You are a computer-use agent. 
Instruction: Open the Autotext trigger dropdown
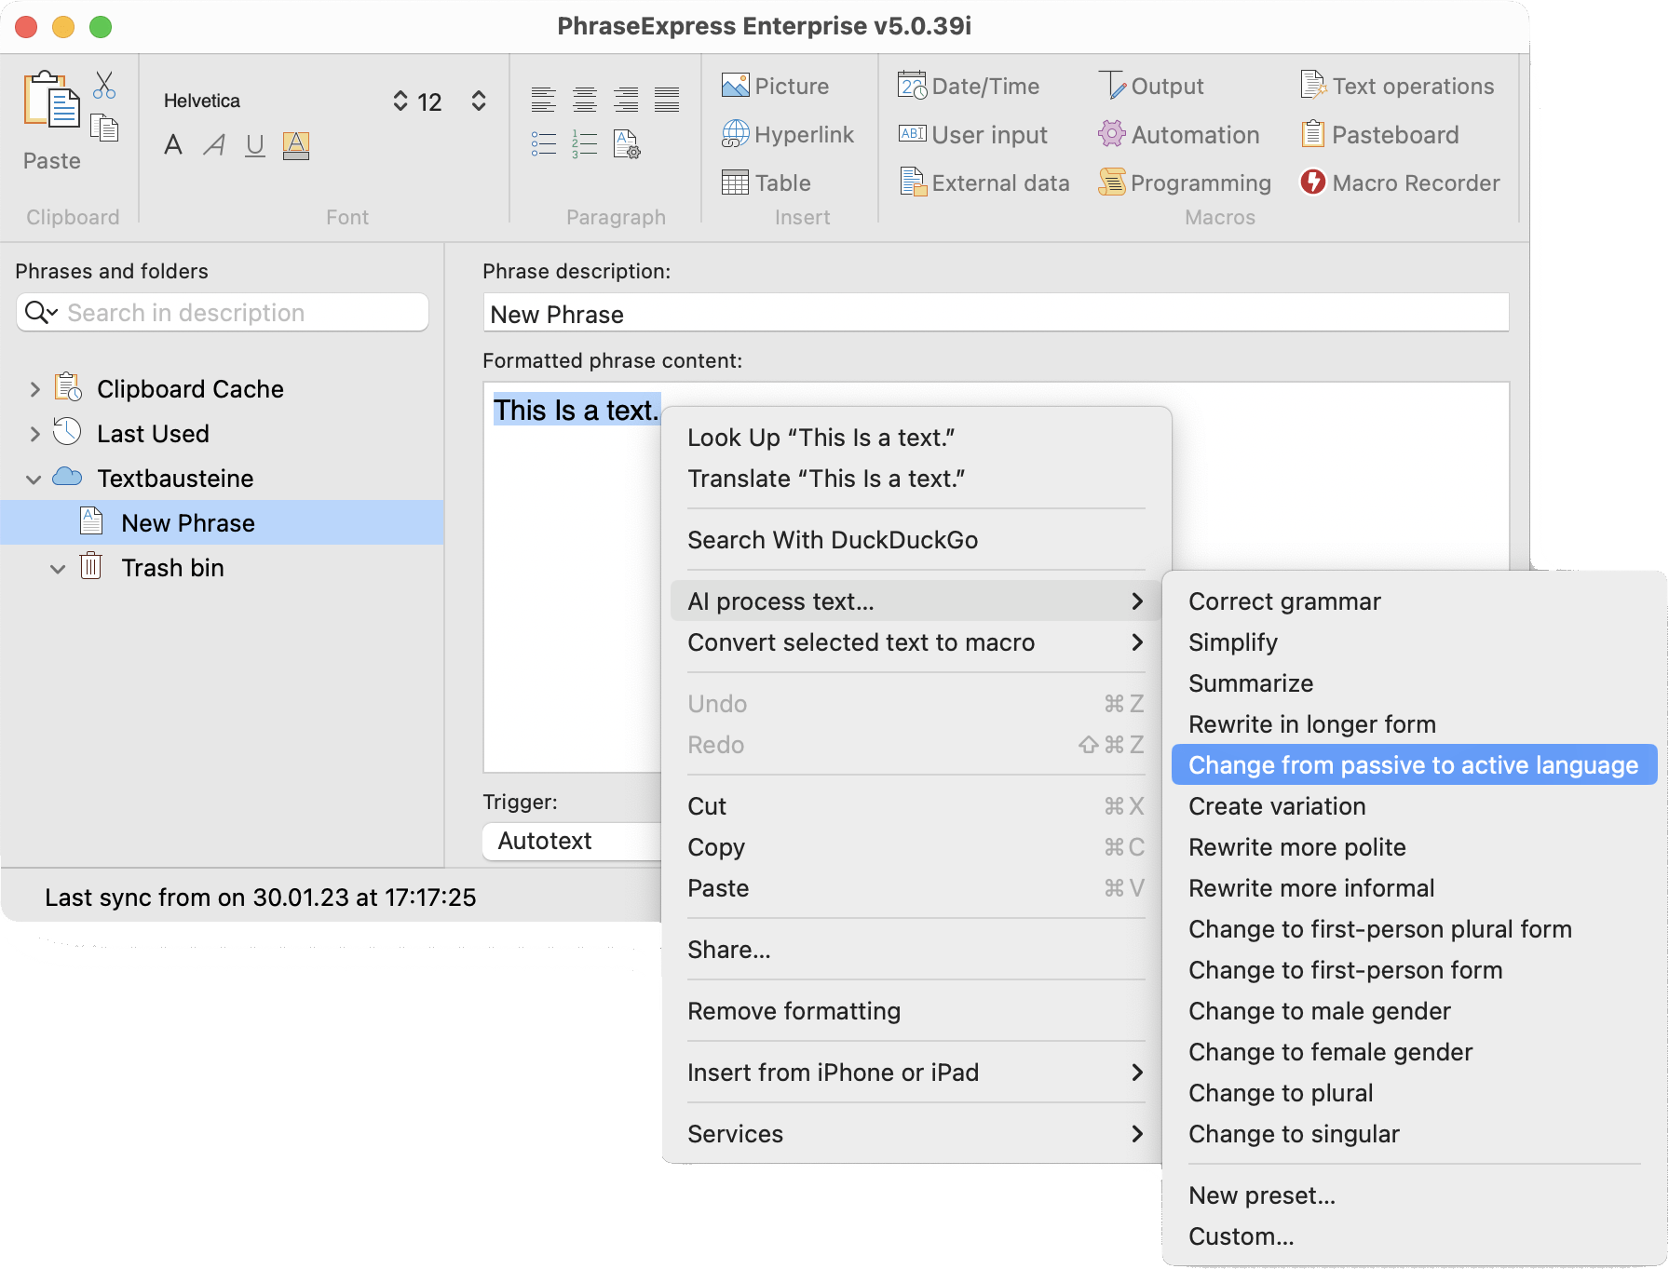click(x=572, y=841)
